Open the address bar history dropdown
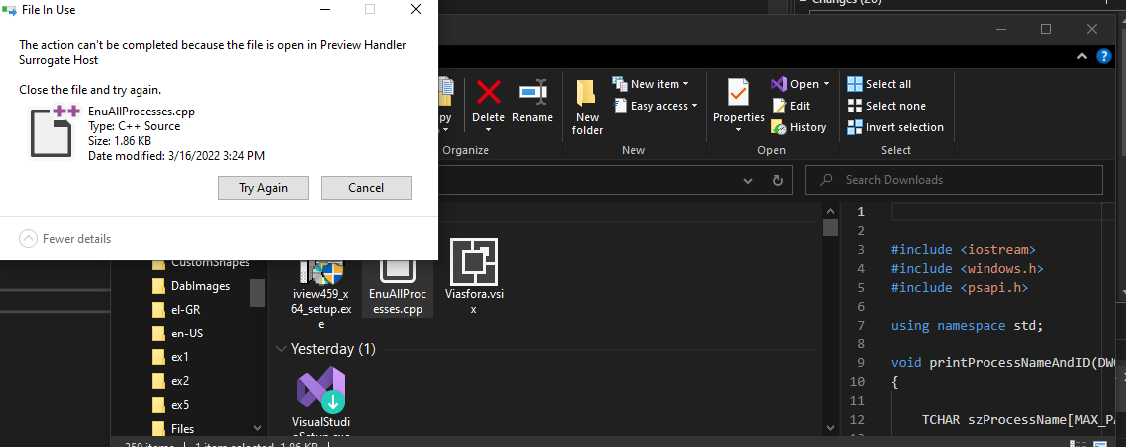Image resolution: width=1126 pixels, height=447 pixels. tap(748, 180)
